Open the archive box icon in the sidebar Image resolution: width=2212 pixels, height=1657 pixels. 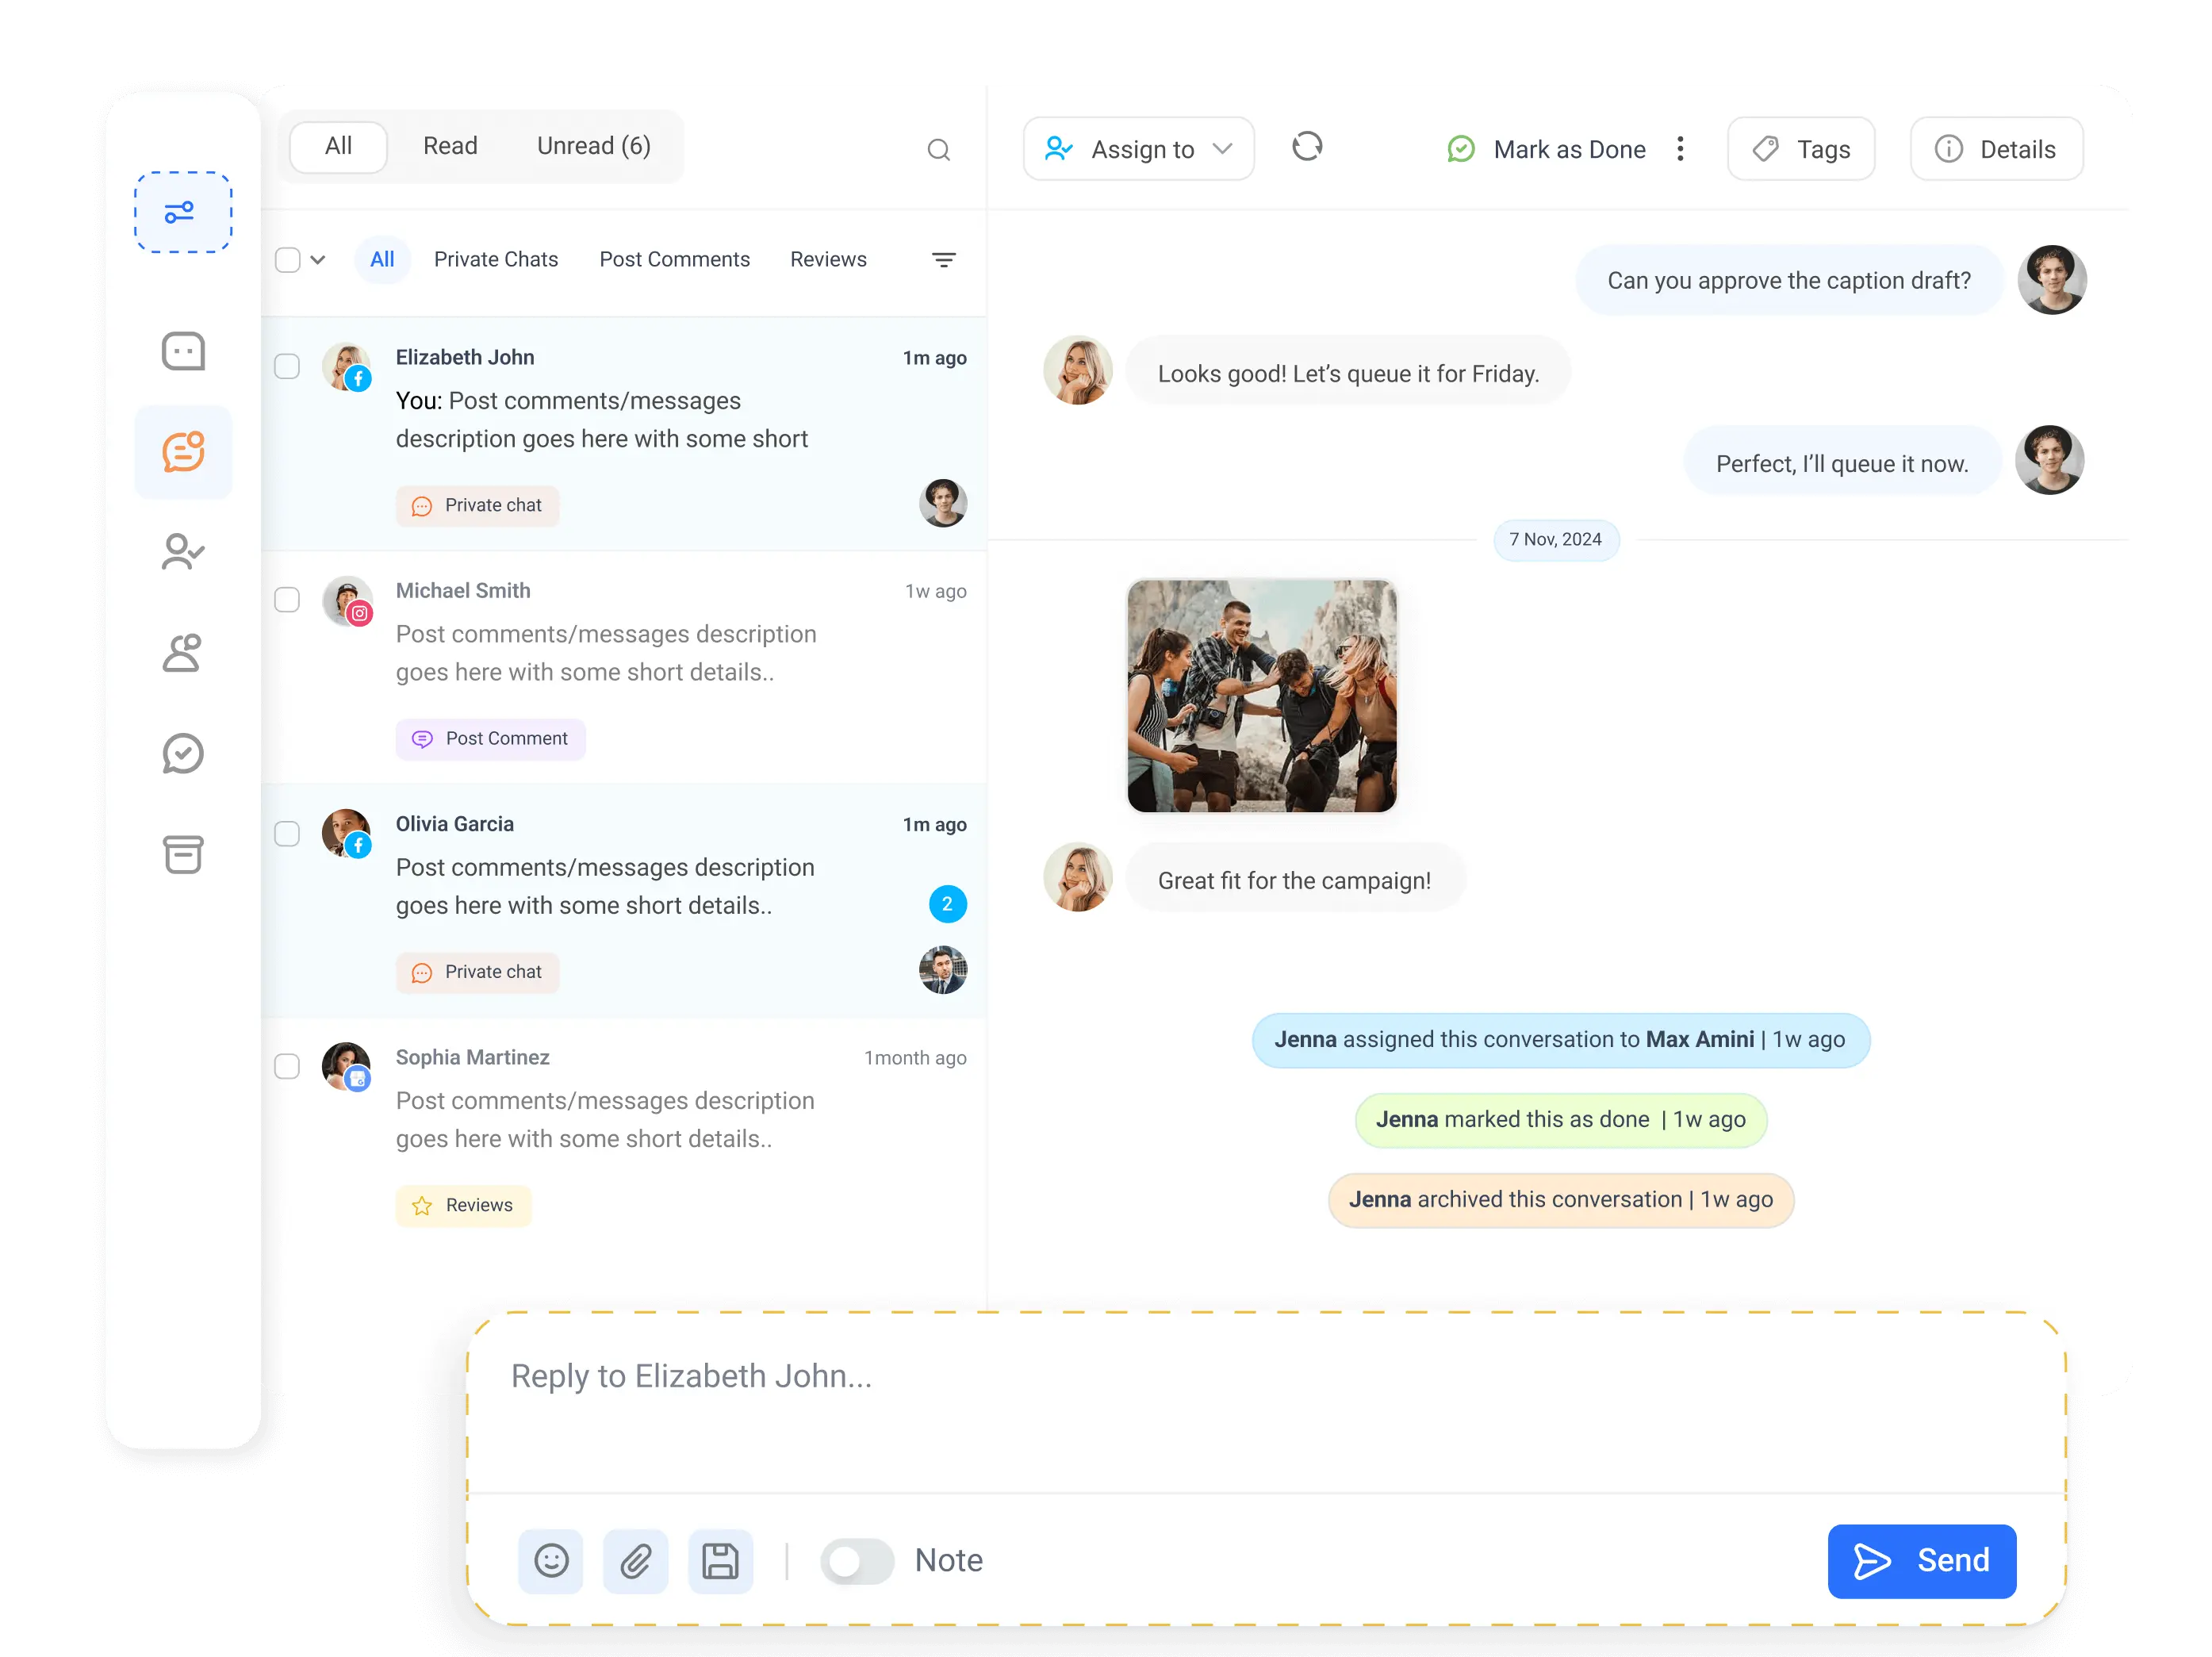[x=182, y=855]
